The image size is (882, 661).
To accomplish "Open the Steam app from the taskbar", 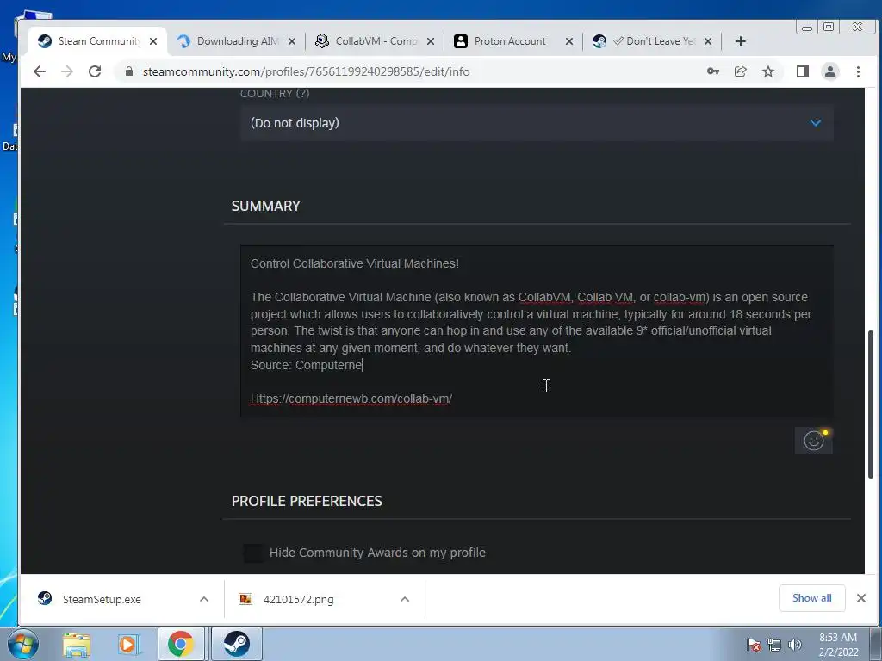I will pyautogui.click(x=237, y=644).
